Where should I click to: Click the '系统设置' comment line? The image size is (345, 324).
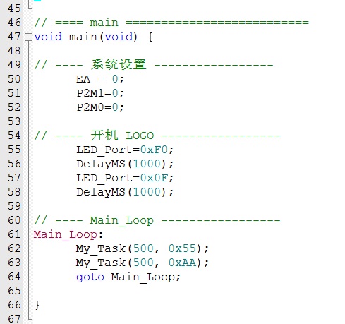(154, 65)
